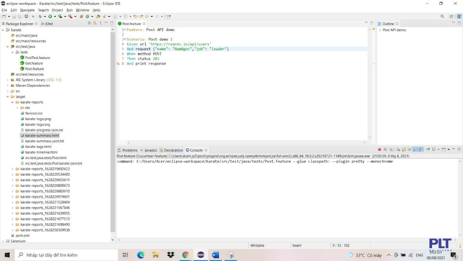Click the Pin Console icon
The width and height of the screenshot is (463, 261).
(x=428, y=150)
